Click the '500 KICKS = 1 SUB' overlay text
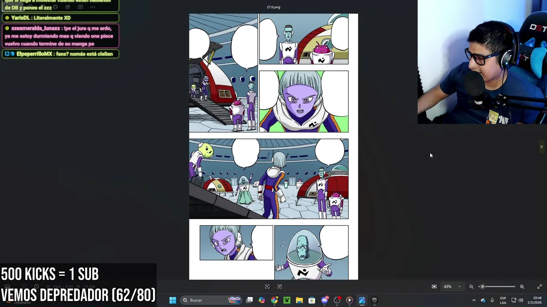Screen dimensions: 547x307 (50, 274)
